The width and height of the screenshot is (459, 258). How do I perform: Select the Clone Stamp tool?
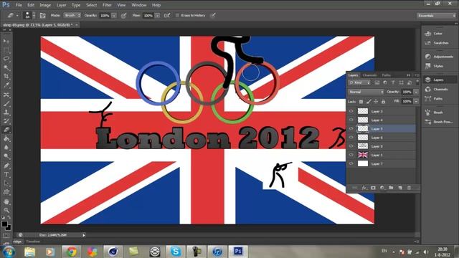(x=6, y=113)
